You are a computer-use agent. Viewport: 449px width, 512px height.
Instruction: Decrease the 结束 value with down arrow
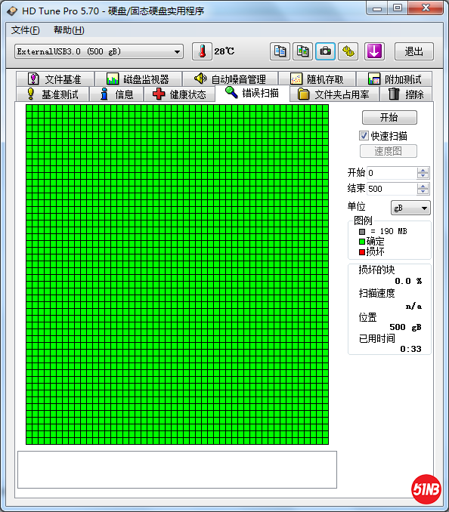[x=423, y=192]
